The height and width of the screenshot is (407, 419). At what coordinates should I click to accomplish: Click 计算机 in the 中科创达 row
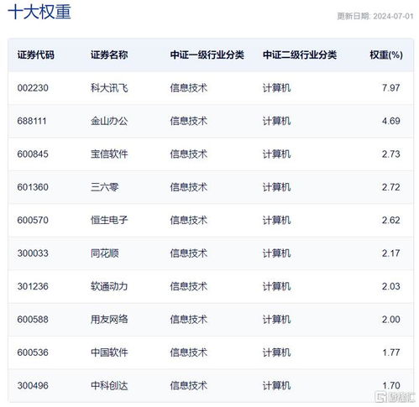click(x=276, y=385)
